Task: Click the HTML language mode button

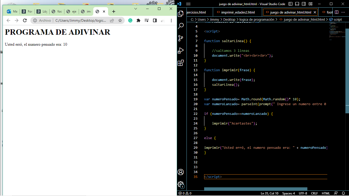Action: point(326,193)
